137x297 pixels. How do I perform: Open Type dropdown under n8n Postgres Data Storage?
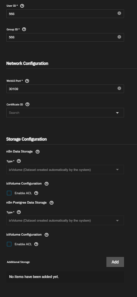click(x=65, y=221)
